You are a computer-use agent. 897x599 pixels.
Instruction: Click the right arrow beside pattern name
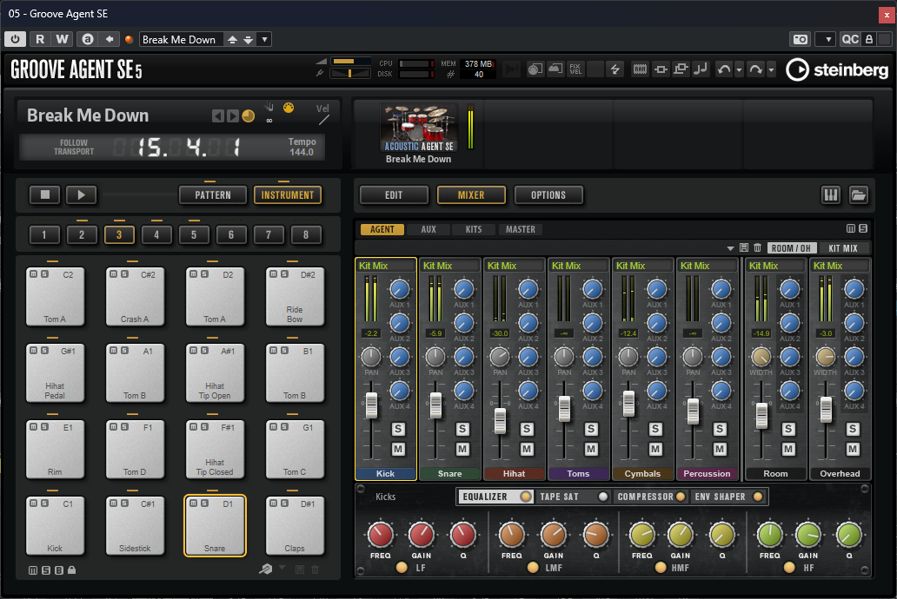tap(232, 116)
